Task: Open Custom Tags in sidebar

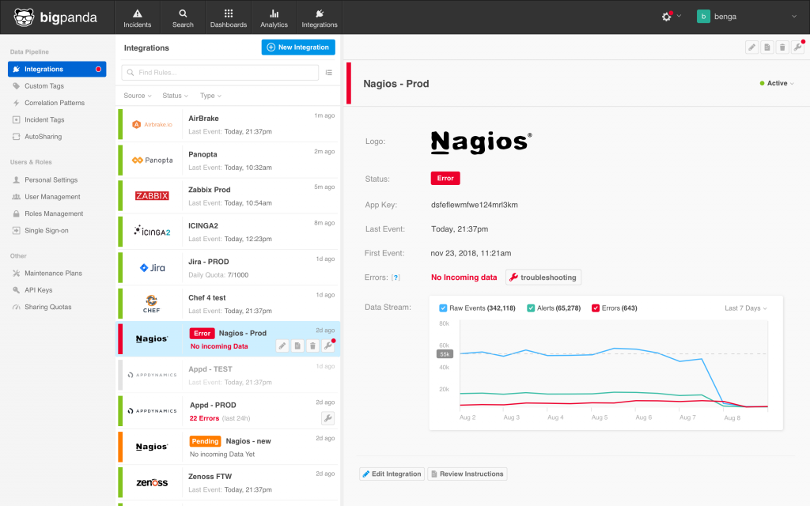Action: (x=44, y=86)
